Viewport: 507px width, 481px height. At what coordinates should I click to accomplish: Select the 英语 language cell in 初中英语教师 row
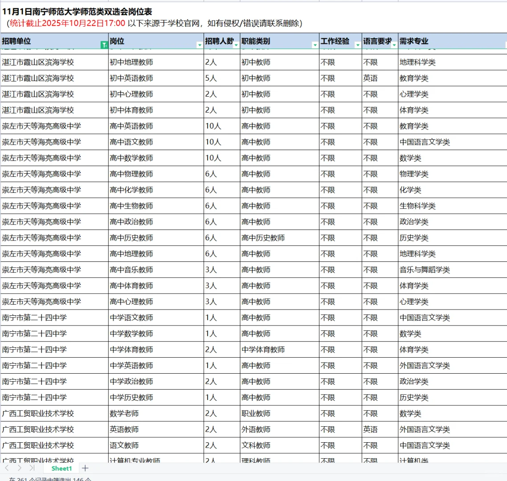tap(380, 78)
